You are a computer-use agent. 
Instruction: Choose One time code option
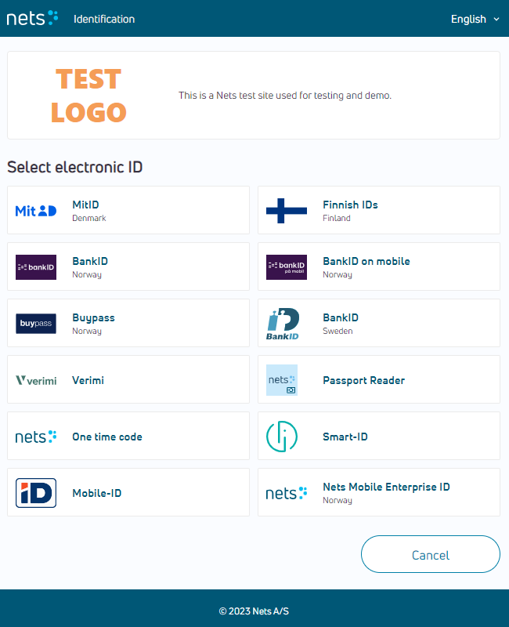128,436
